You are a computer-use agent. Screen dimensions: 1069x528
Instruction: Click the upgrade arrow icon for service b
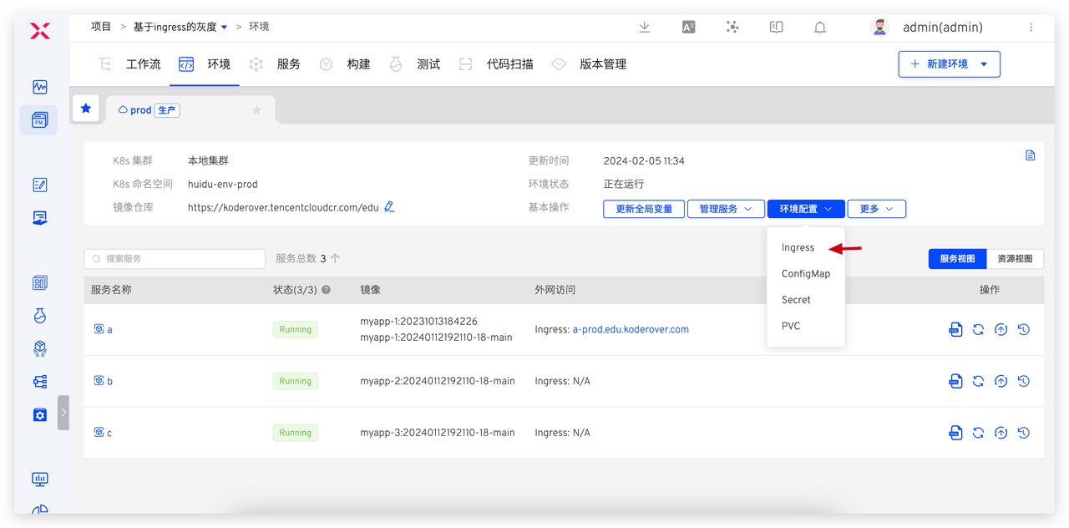pos(1001,382)
